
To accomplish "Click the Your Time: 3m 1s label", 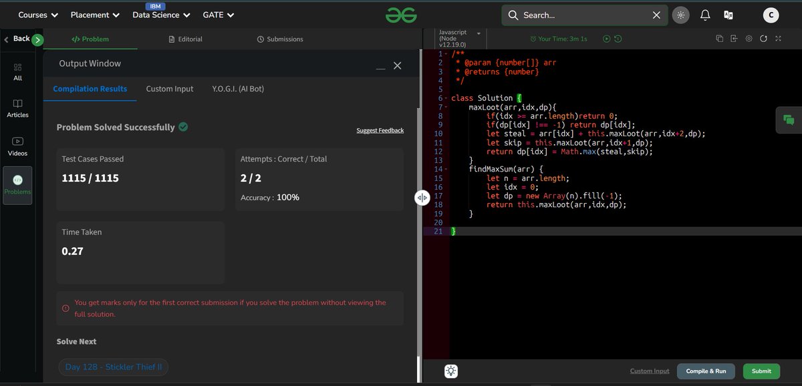I will 559,39.
